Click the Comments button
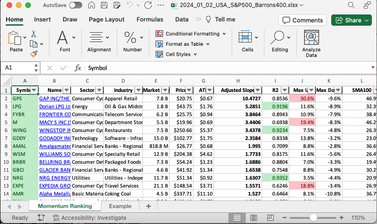 [x=303, y=20]
